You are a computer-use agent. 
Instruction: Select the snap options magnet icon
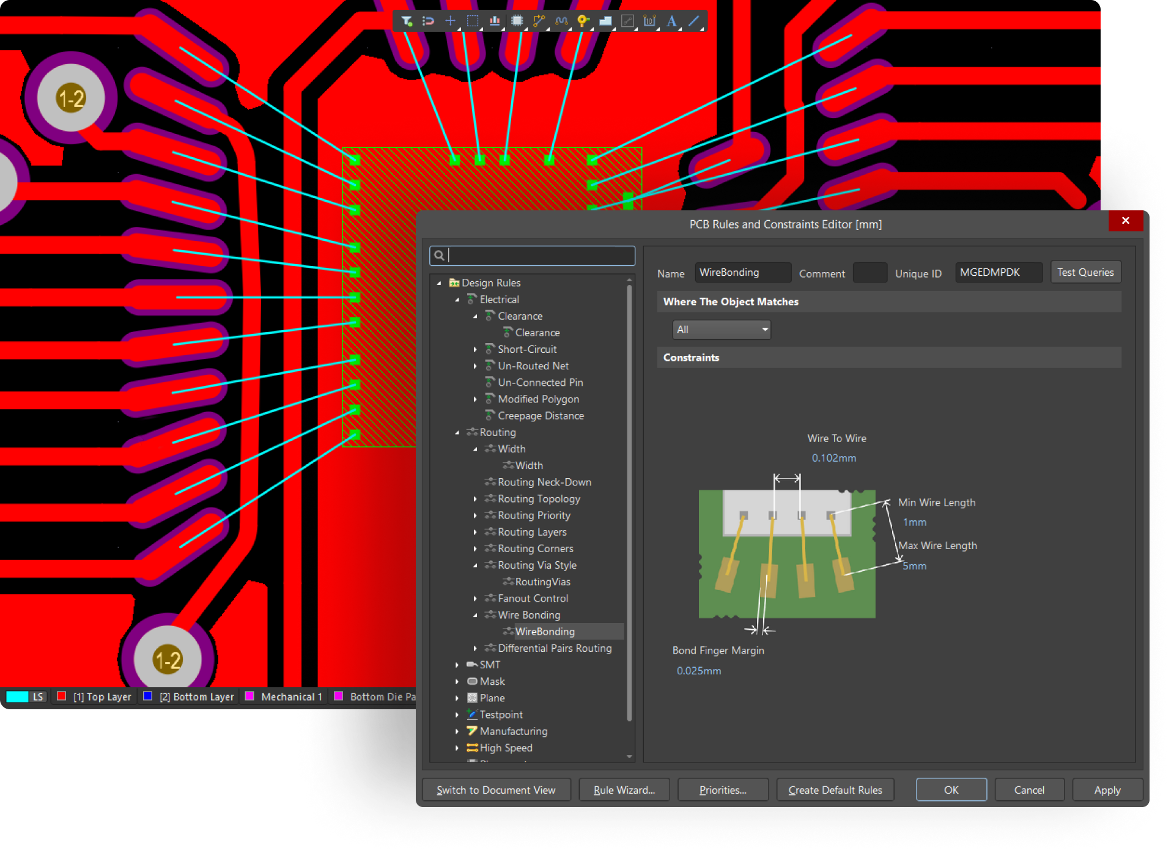428,21
